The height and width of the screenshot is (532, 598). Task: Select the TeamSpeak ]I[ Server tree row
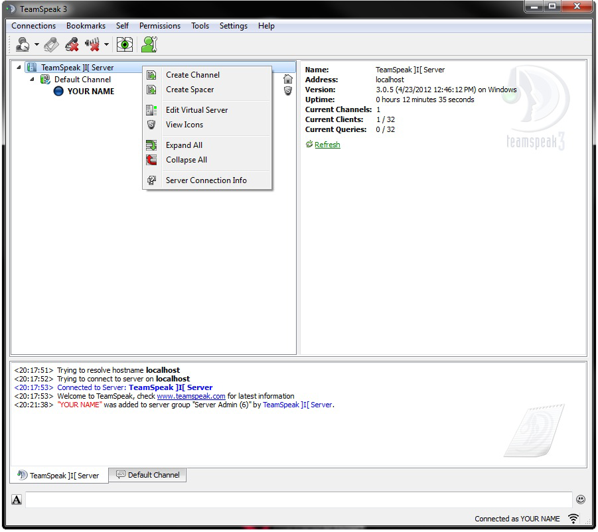tap(160, 68)
